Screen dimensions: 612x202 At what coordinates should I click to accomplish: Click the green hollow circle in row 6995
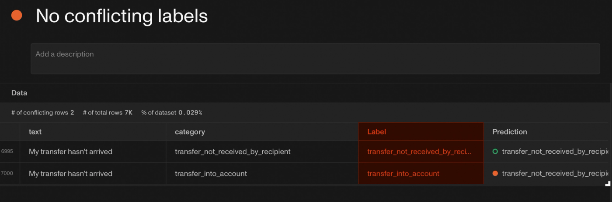click(x=495, y=151)
